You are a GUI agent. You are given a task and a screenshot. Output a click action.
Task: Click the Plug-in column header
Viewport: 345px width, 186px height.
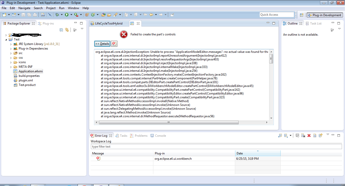click(194, 153)
